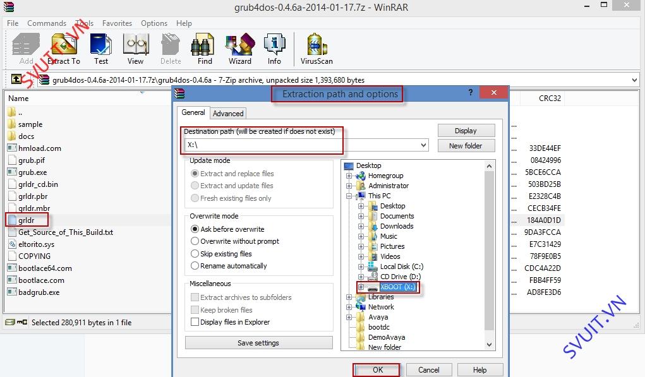Select Ask before overwrite option
Viewport: 645px width, 377px height.
pos(195,229)
